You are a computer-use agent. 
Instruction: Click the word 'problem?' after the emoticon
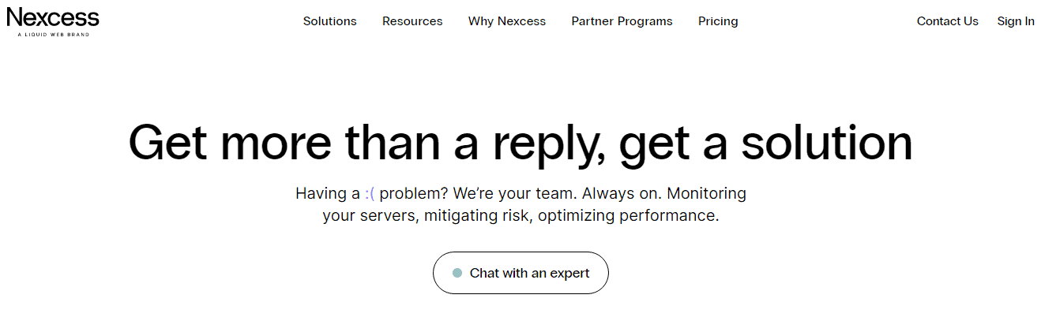(x=414, y=193)
